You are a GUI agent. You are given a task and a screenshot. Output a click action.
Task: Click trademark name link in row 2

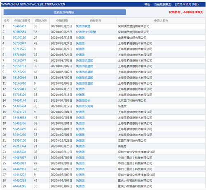86,32
